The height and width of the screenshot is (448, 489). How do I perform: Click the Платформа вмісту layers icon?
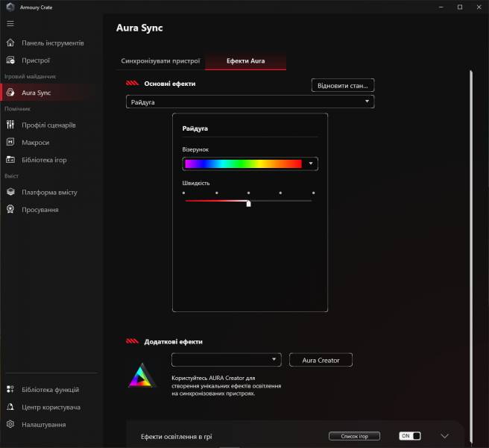[x=10, y=192]
